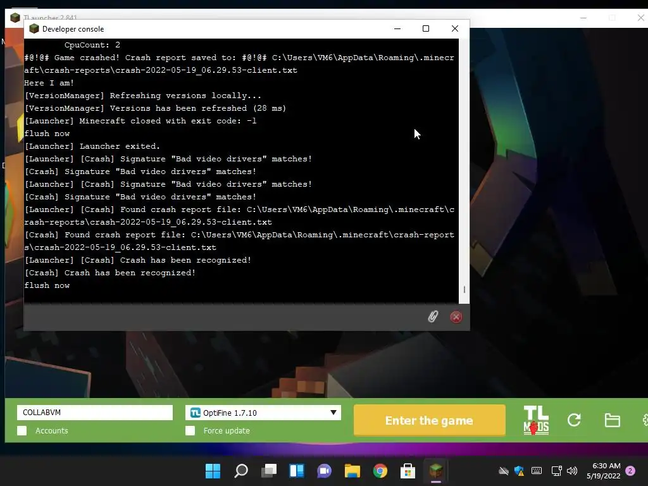Open Microsoft Store from taskbar
Viewport: 648px width, 486px height.
[x=408, y=471]
